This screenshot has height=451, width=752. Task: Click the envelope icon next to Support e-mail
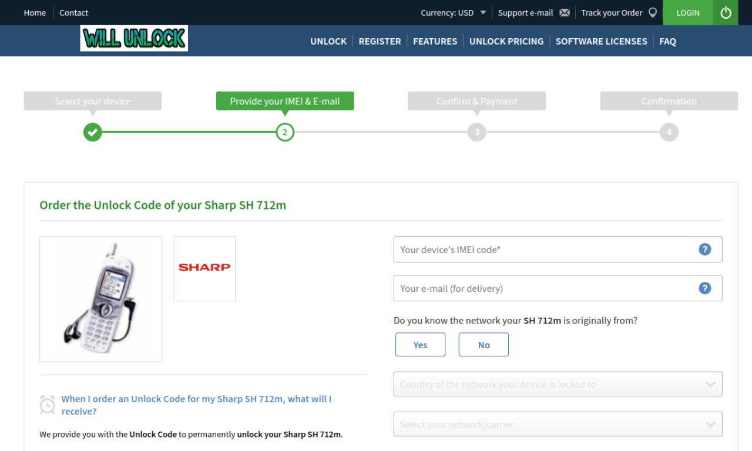pyautogui.click(x=565, y=13)
